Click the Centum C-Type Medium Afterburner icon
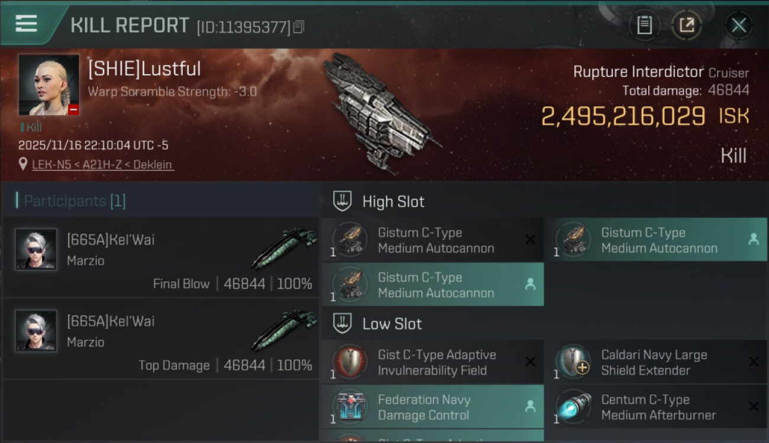Viewport: 769px width, 443px height. point(573,406)
